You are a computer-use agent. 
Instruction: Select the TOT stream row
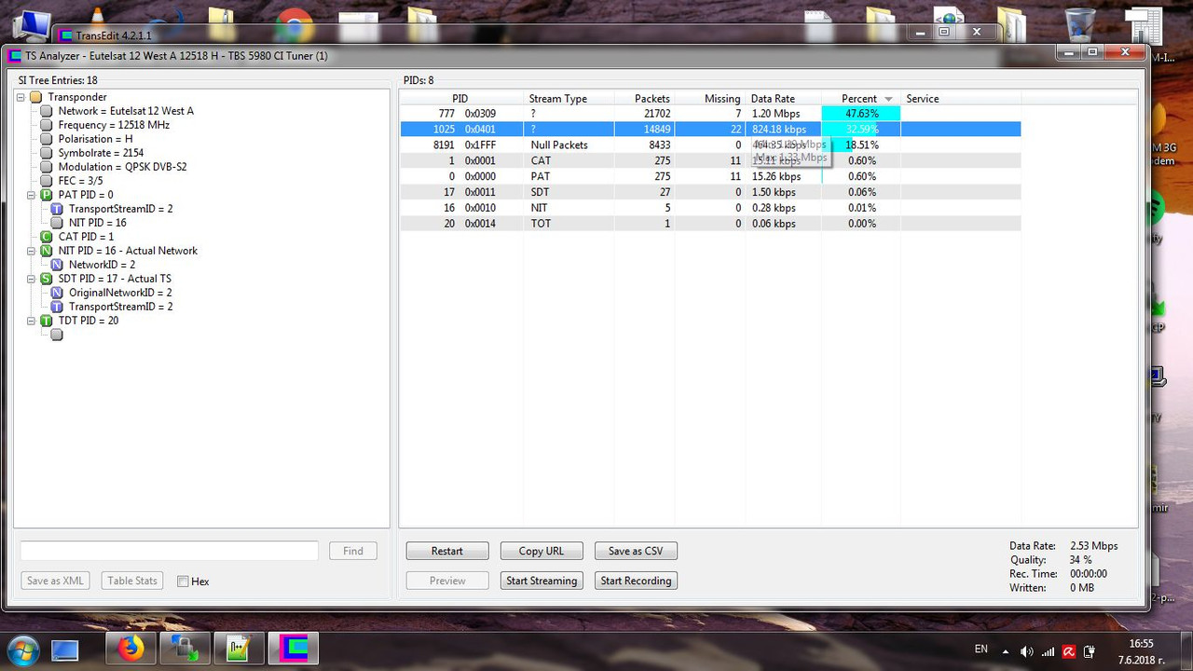click(x=710, y=224)
